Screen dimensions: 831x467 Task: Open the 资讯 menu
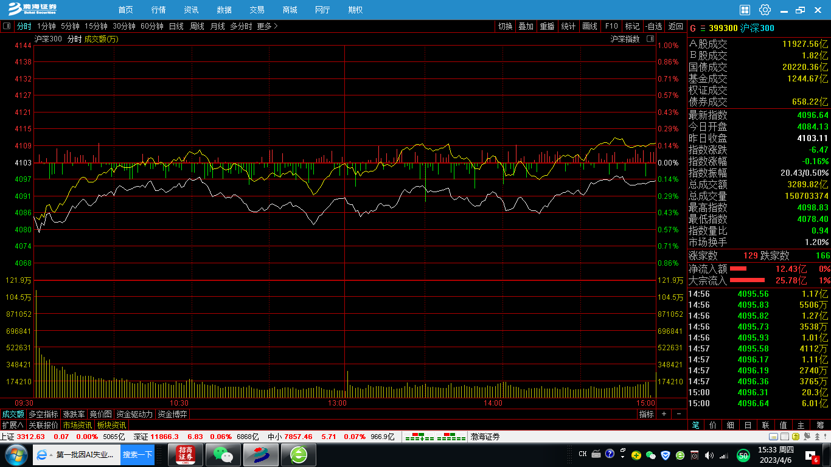[191, 10]
